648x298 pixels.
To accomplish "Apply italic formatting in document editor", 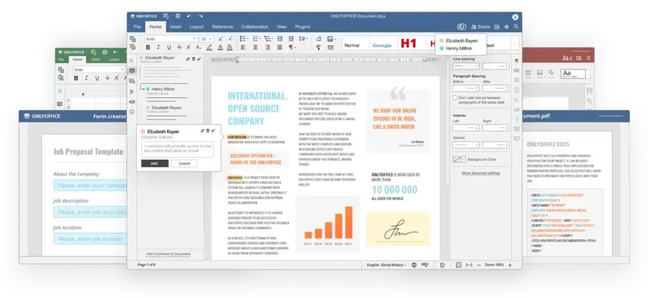I will tap(158, 47).
